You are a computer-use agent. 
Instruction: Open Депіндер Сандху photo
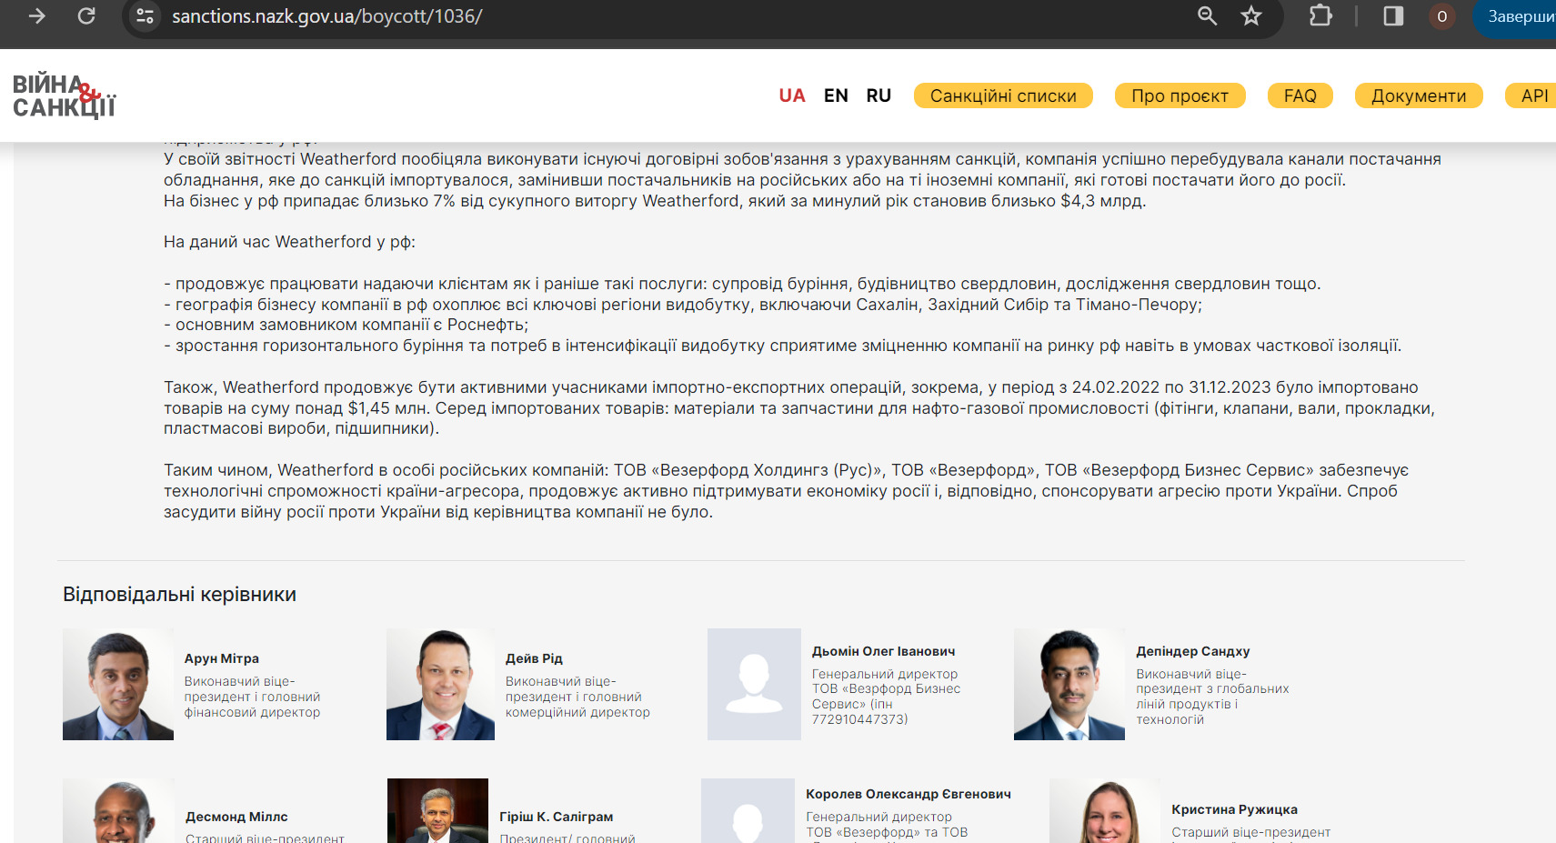coord(1069,684)
